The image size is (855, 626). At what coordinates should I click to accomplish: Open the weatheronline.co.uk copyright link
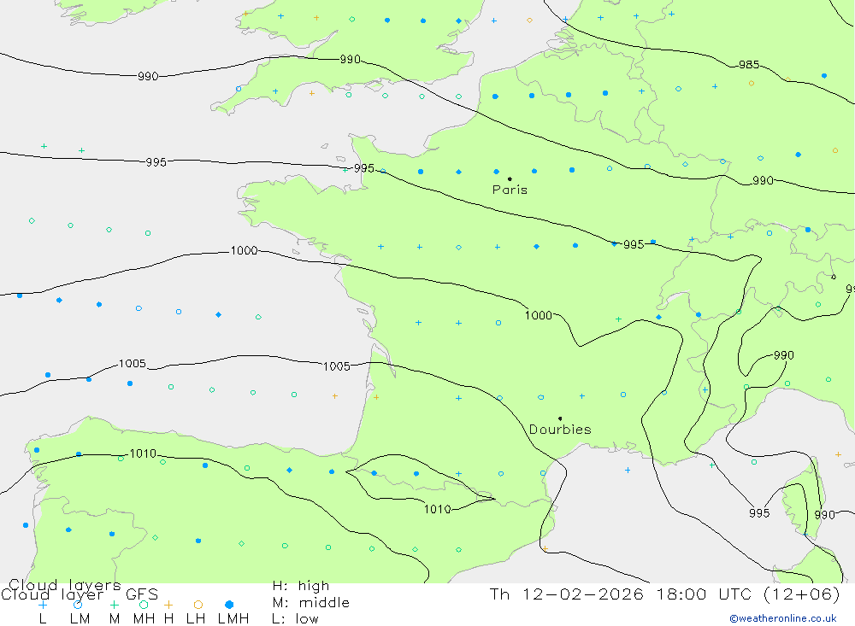pyautogui.click(x=783, y=618)
